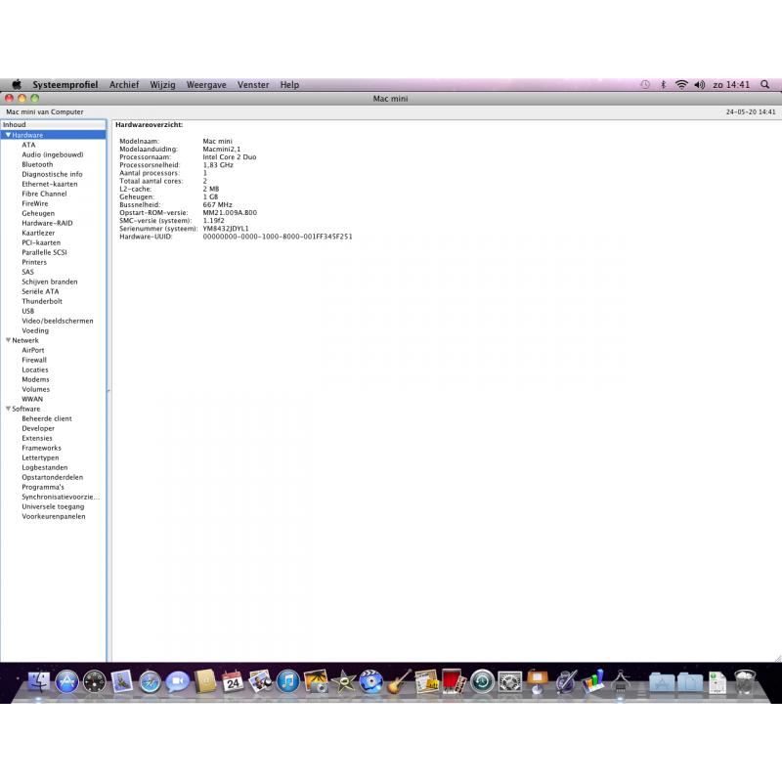Launch the App Store dock icon
Viewport: 782px width, 782px height.
click(66, 681)
